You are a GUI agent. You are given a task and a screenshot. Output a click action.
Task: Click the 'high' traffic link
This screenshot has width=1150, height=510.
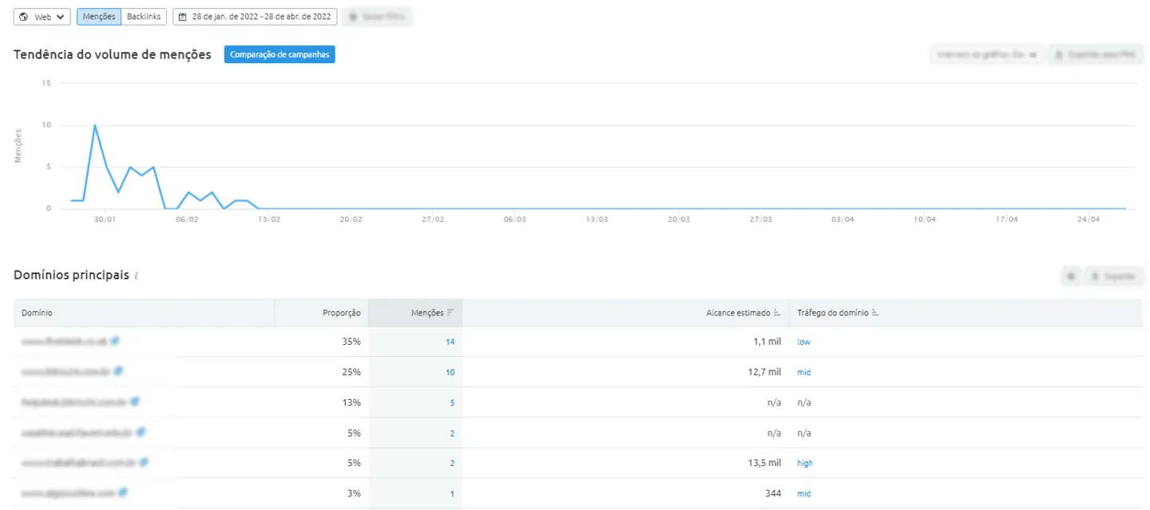pyautogui.click(x=805, y=463)
